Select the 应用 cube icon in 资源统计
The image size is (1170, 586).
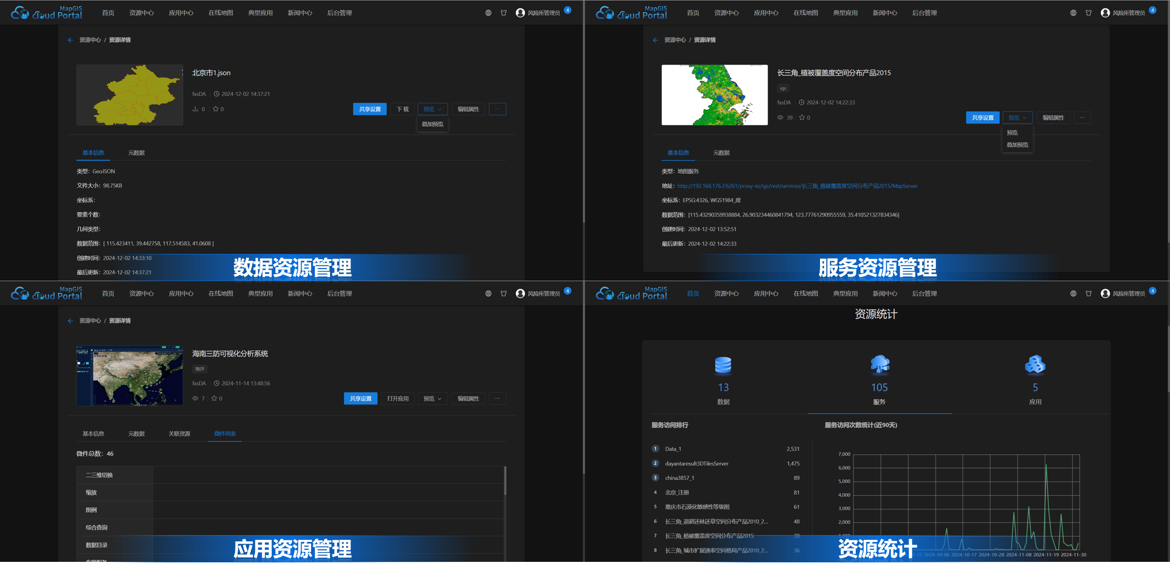point(1035,366)
